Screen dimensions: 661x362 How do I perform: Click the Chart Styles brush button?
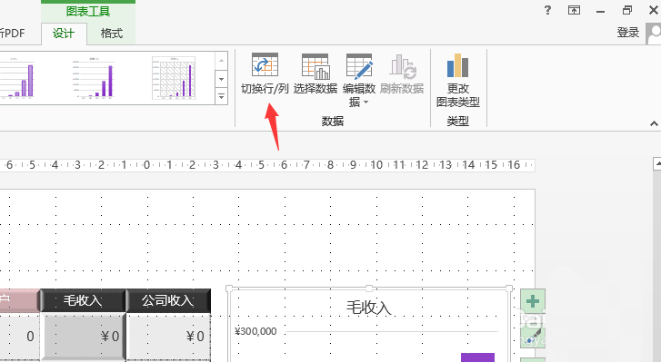(x=533, y=336)
